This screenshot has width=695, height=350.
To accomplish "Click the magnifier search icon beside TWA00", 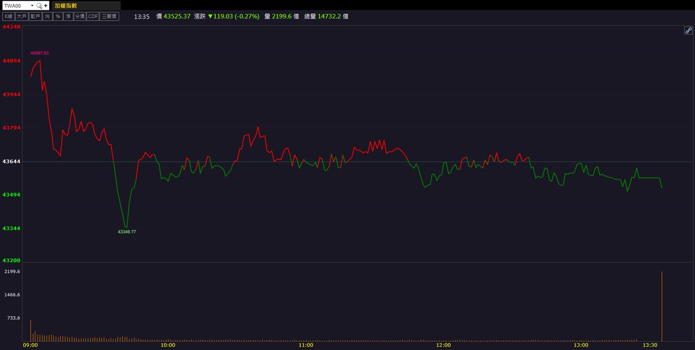I will tap(39, 6).
